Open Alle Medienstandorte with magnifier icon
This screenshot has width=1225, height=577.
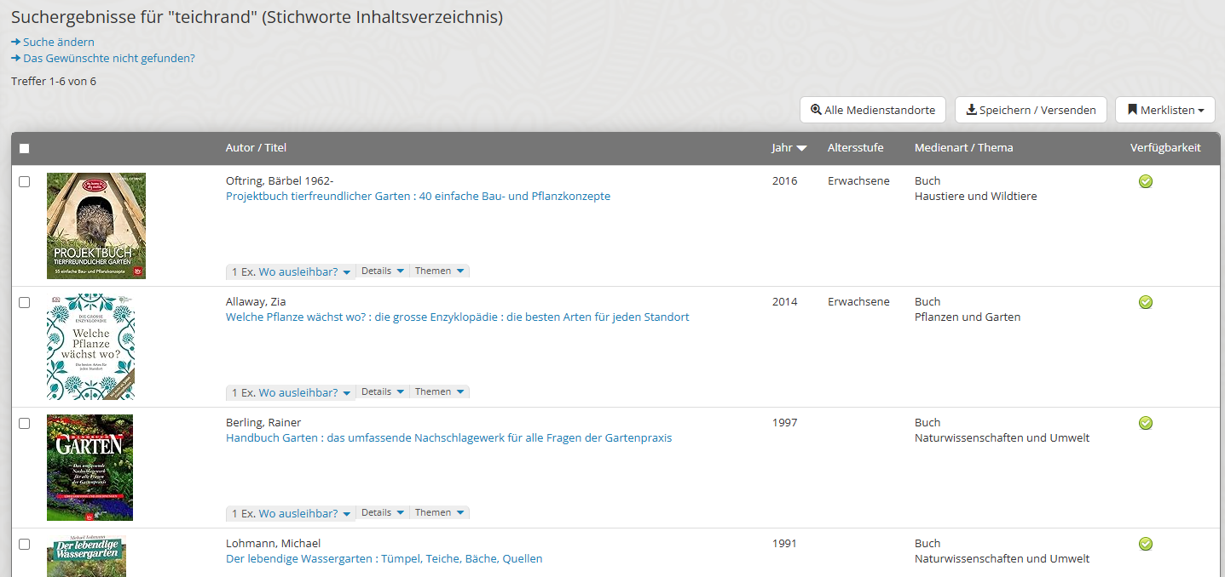tap(873, 110)
